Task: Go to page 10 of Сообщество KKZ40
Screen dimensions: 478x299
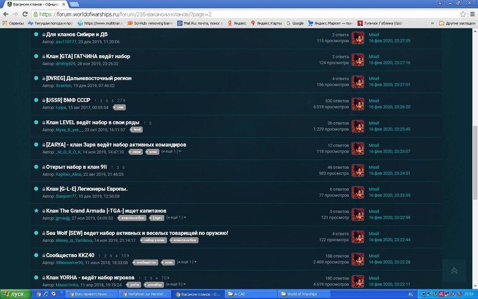Action: pyautogui.click(x=124, y=256)
